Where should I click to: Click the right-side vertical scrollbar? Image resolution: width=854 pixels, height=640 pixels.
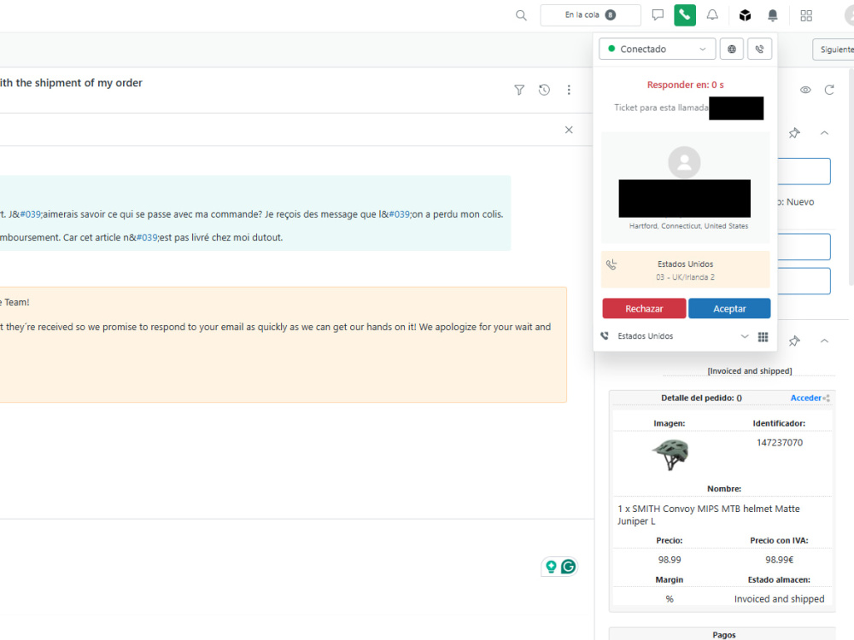(851, 177)
